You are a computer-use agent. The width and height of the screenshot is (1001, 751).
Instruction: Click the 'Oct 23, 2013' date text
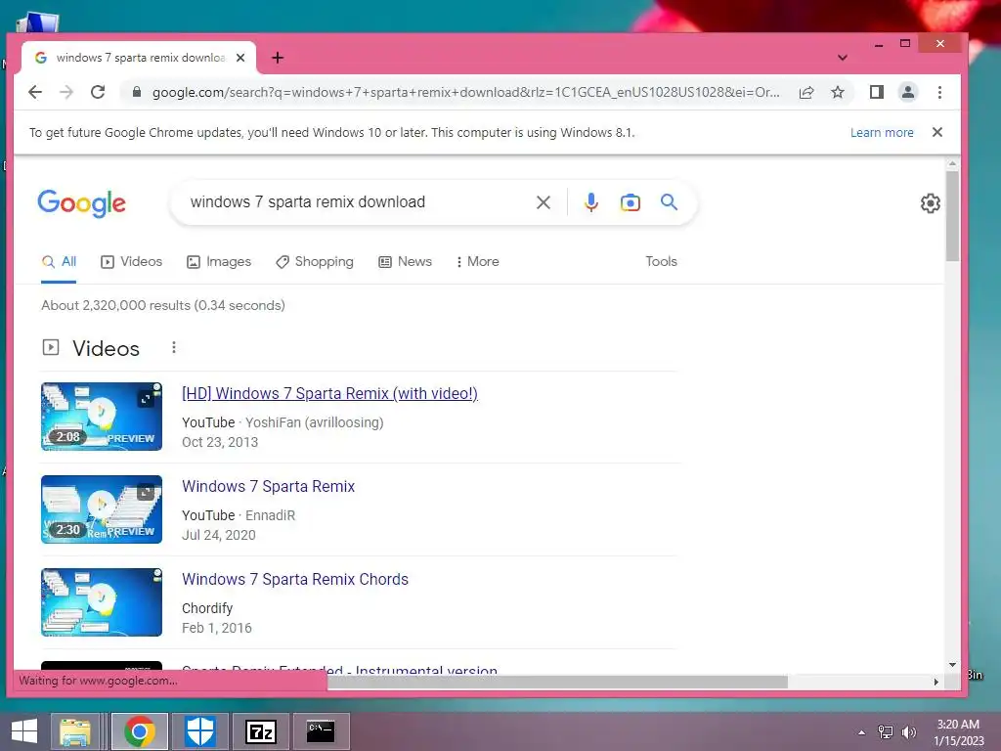[x=220, y=443]
